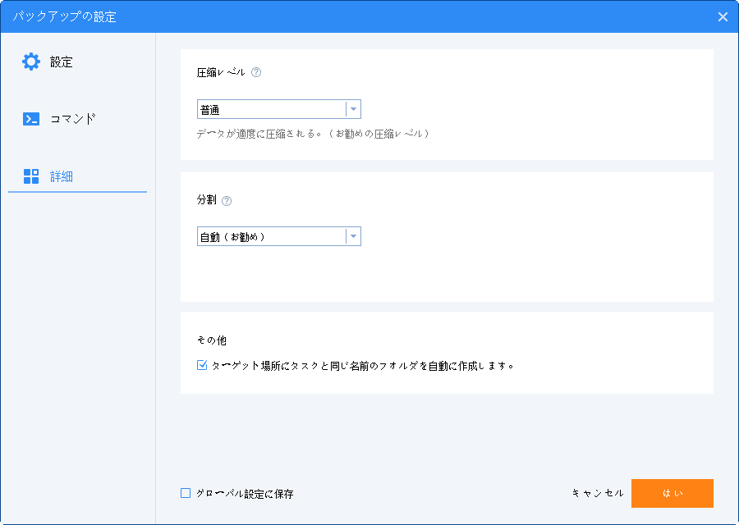Open the compression level dropdown arrow

(x=352, y=109)
